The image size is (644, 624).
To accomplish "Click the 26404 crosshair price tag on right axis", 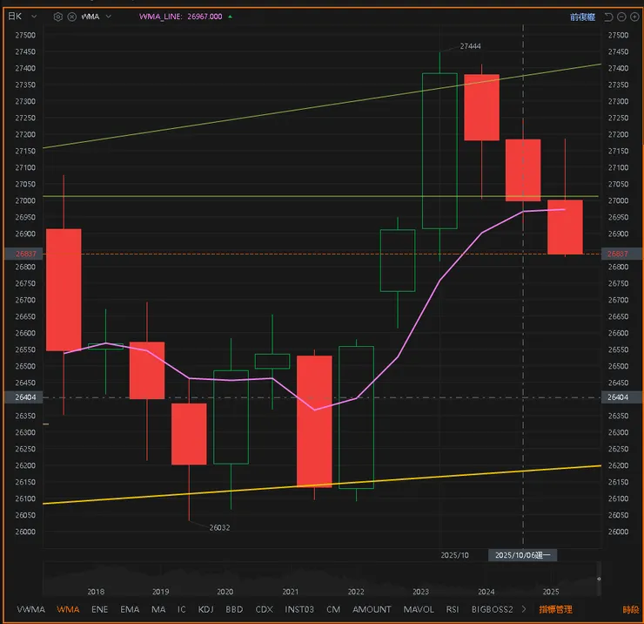I will pyautogui.click(x=621, y=397).
